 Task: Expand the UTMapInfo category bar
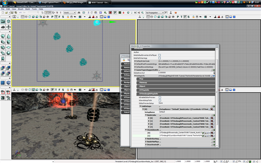point(176,90)
